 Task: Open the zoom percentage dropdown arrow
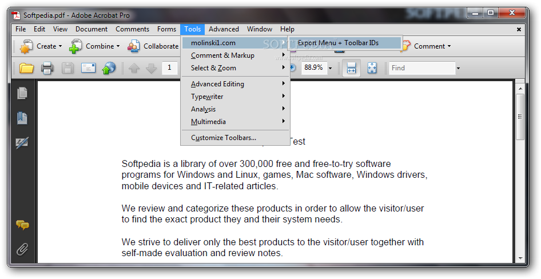tap(330, 68)
